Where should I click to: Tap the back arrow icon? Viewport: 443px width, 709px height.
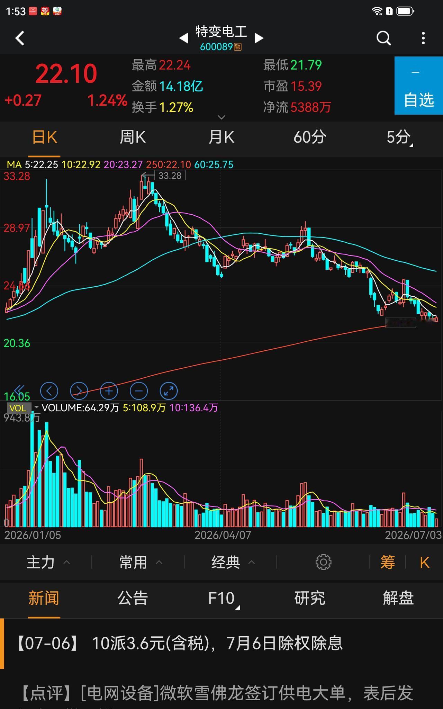tap(20, 38)
